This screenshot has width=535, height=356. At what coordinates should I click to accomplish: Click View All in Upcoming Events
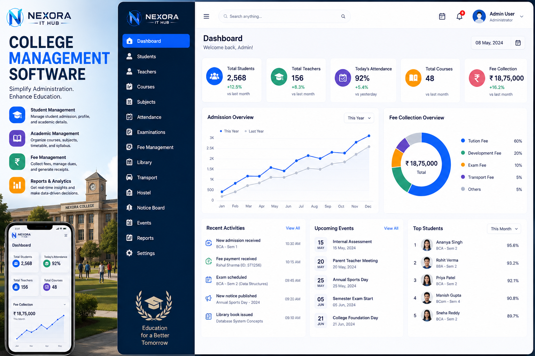tap(391, 228)
